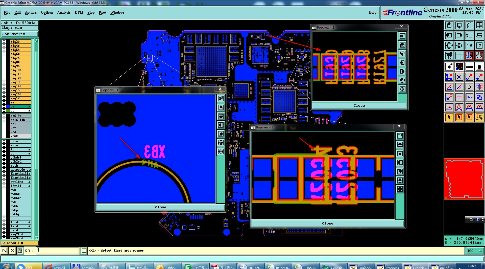This screenshot has height=269, width=485.
Task: Open the question mark help tool icon
Action: (x=479, y=46)
